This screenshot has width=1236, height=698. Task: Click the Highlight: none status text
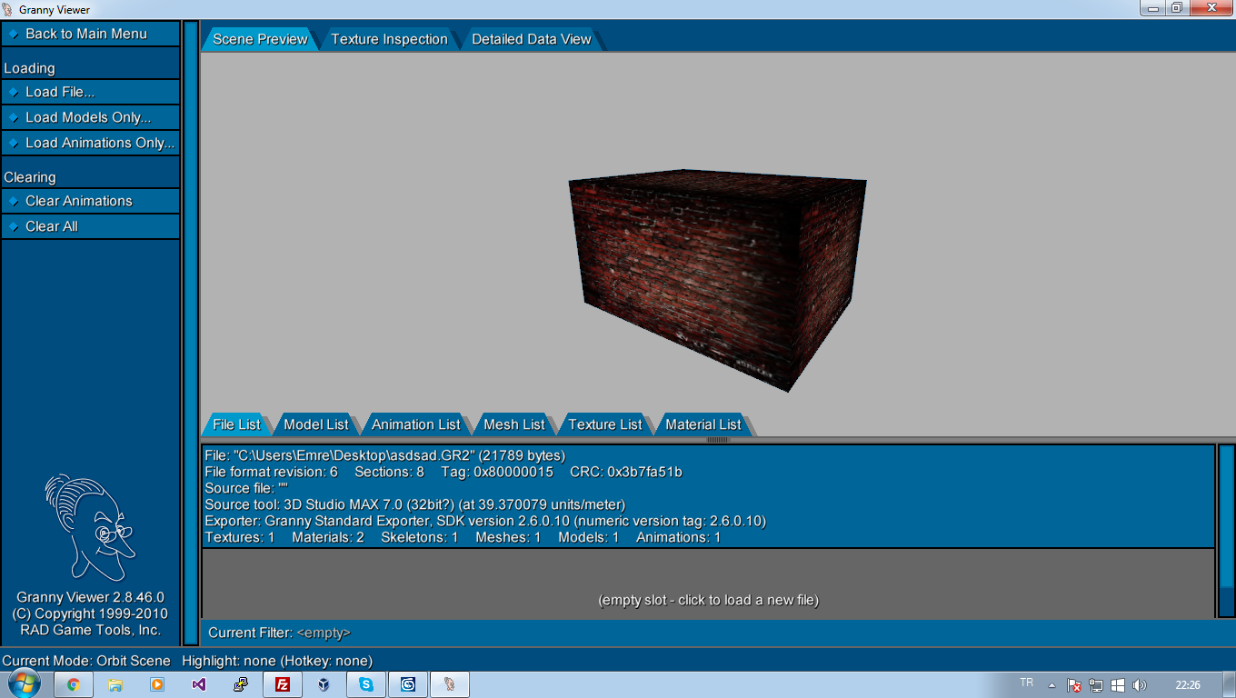pyautogui.click(x=277, y=661)
